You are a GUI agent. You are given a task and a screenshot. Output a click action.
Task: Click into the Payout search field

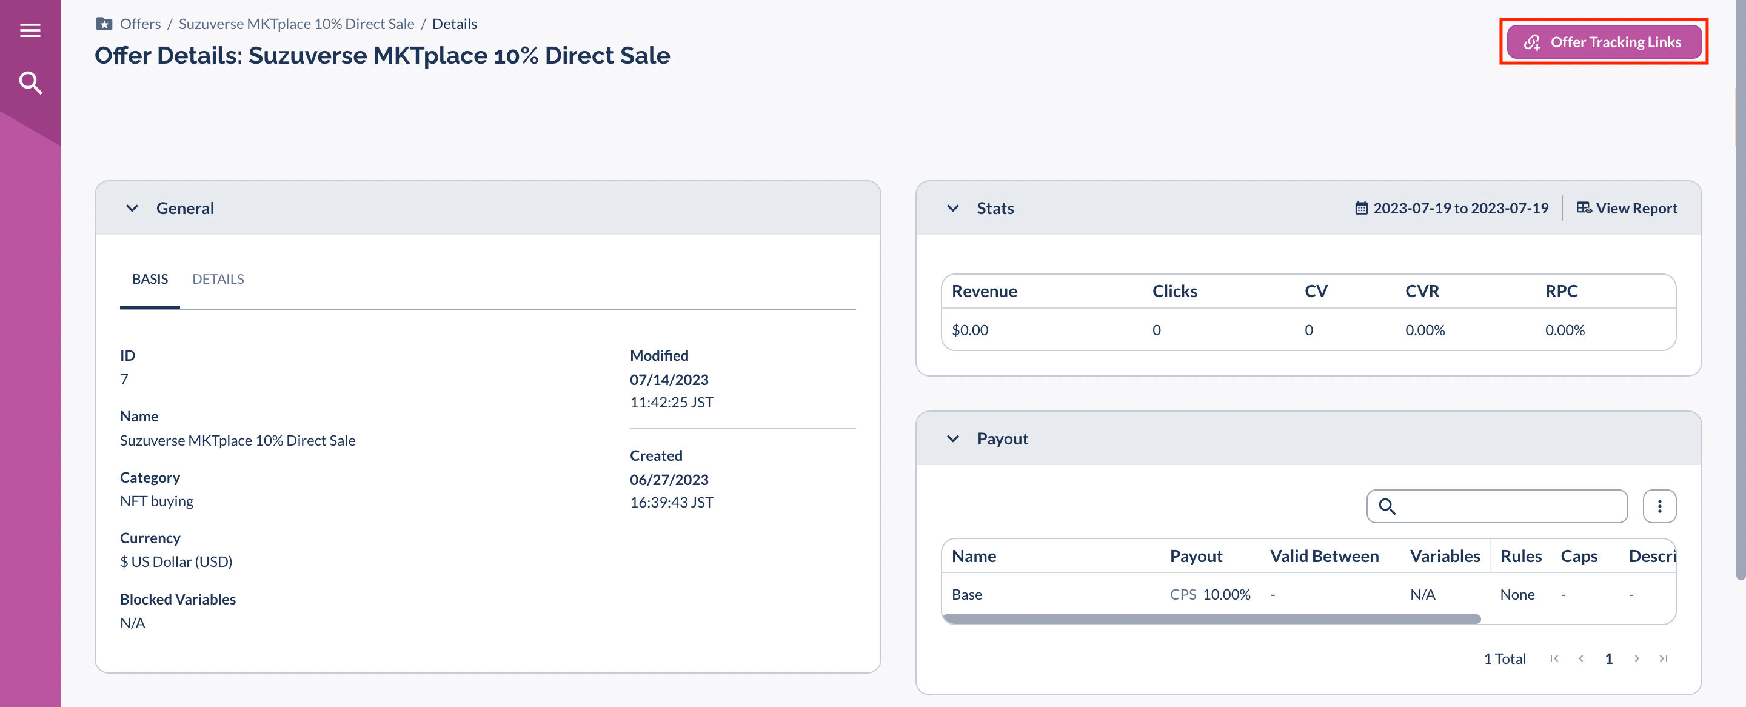(x=1510, y=506)
